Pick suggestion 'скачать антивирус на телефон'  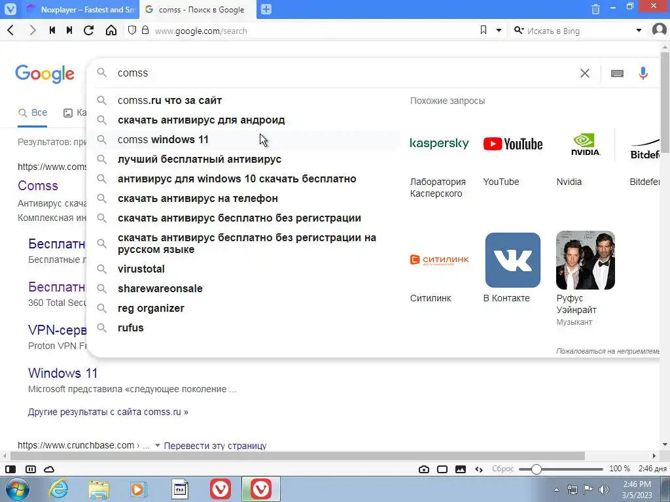243,199
